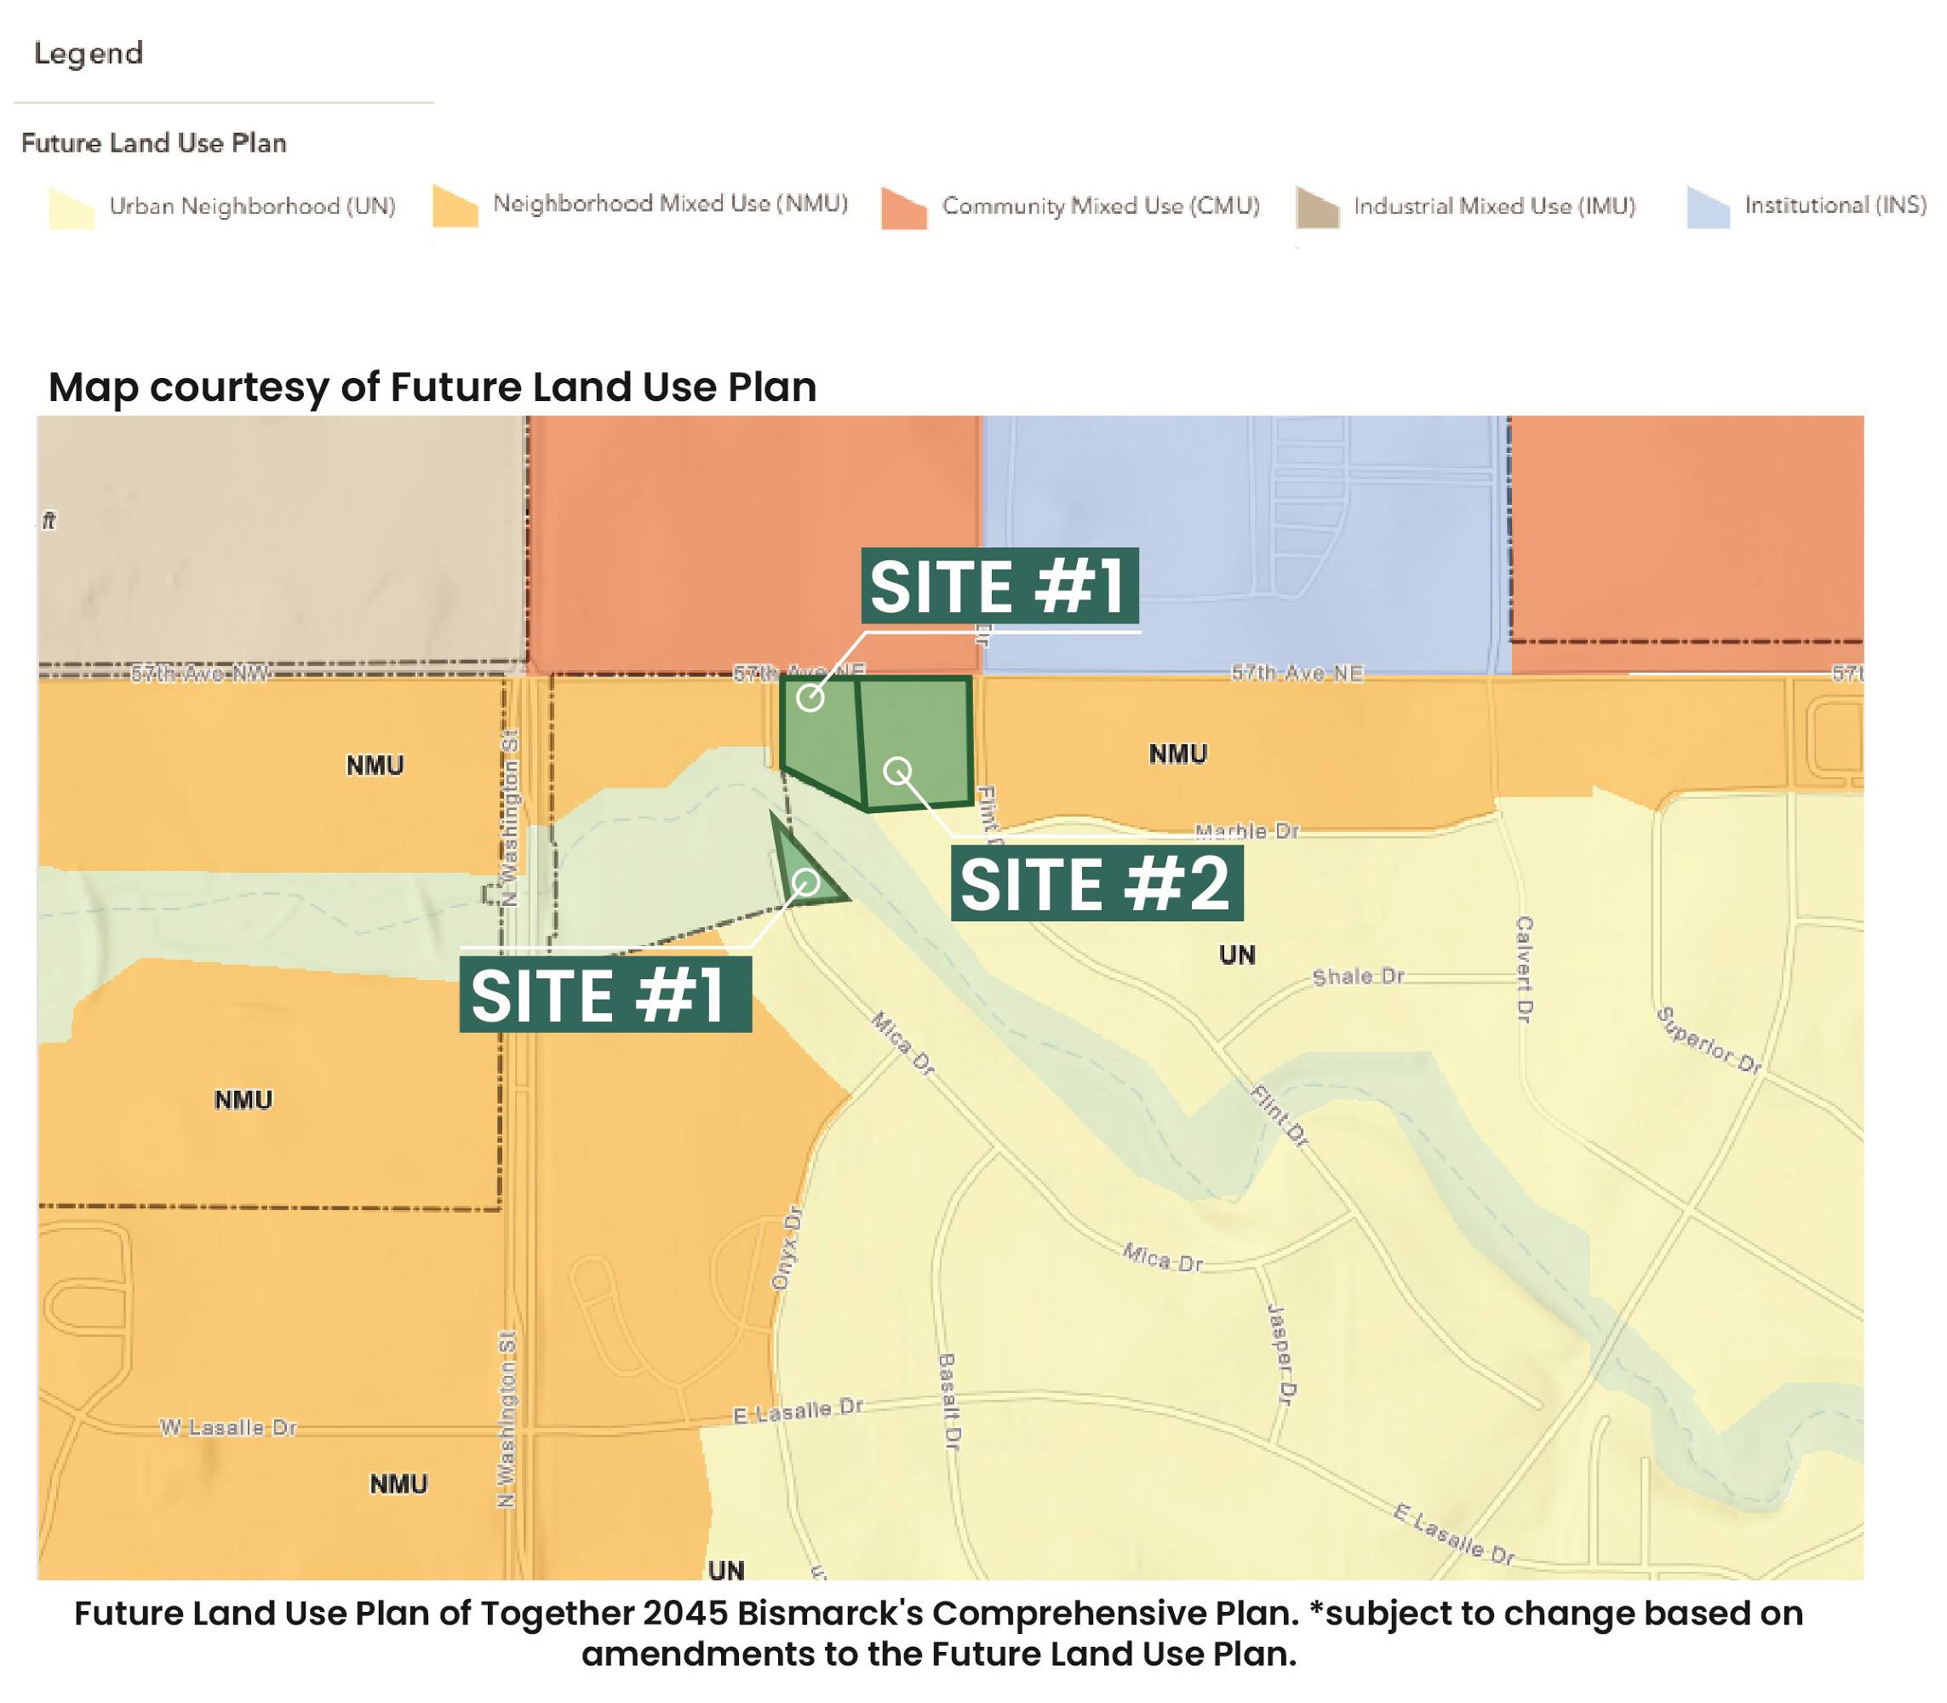Viewport: 1947px width, 1703px height.
Task: Click the SITE #2 label banner
Action: pos(1096,884)
